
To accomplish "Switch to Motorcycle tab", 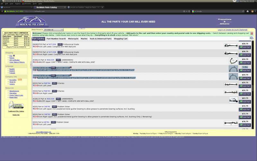I will [x=73, y=39].
